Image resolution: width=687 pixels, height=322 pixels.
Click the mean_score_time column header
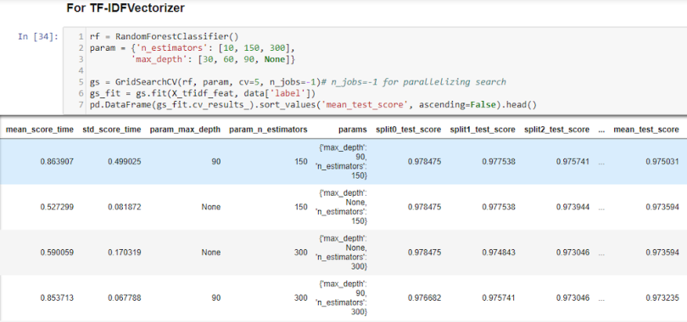[40, 130]
